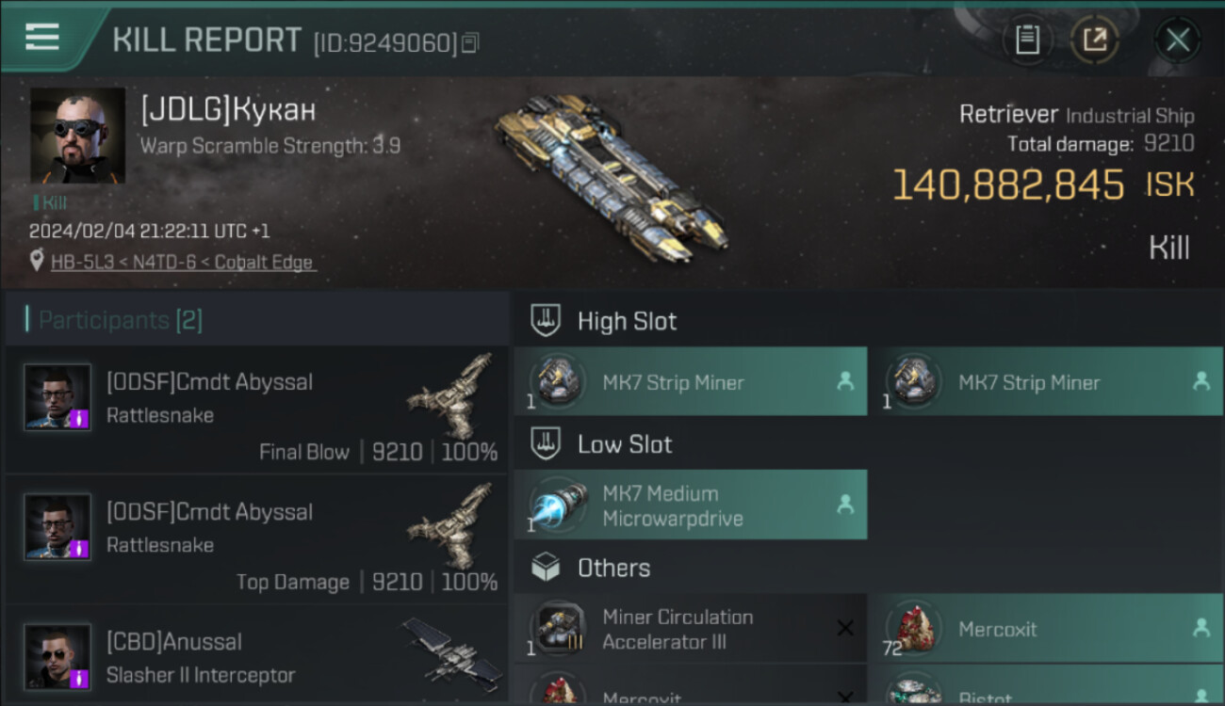Click the second MK7 Strip Miner item
Screen dimensions: 1225x706
(1046, 381)
